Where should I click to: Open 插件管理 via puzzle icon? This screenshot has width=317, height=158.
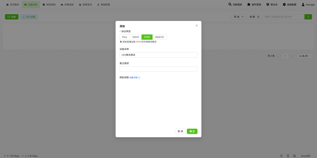point(249,4)
